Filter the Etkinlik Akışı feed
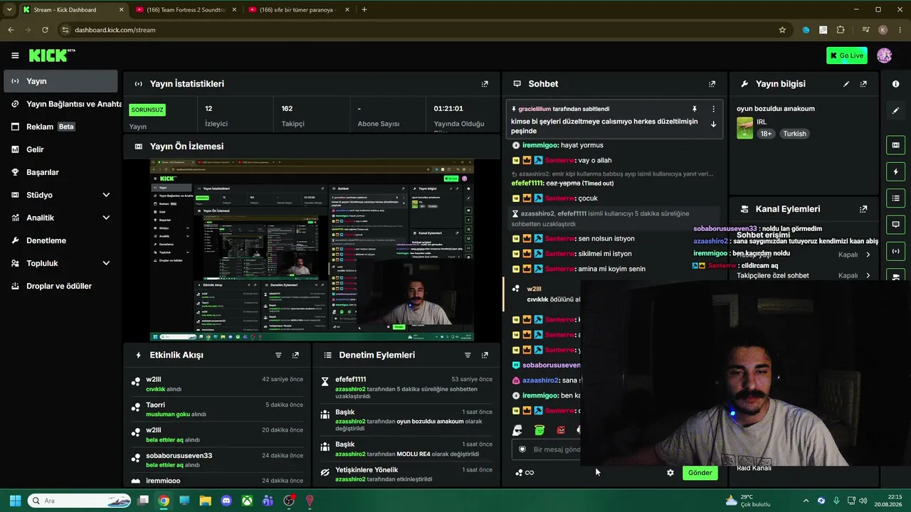This screenshot has height=512, width=911. point(278,355)
